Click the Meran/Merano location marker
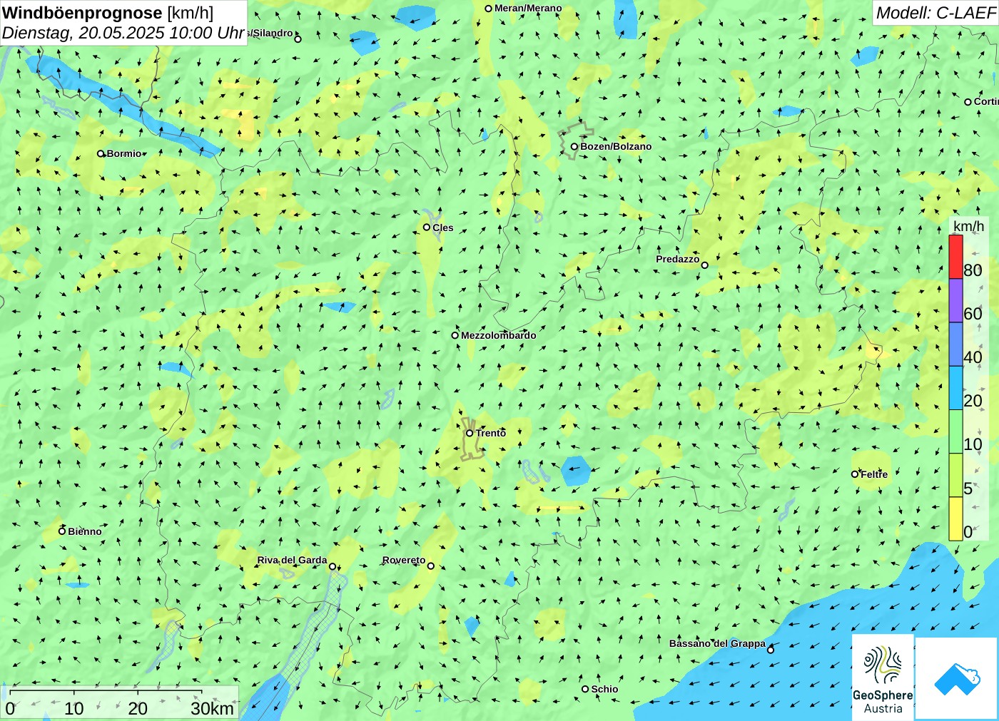The width and height of the screenshot is (999, 721). 488,9
